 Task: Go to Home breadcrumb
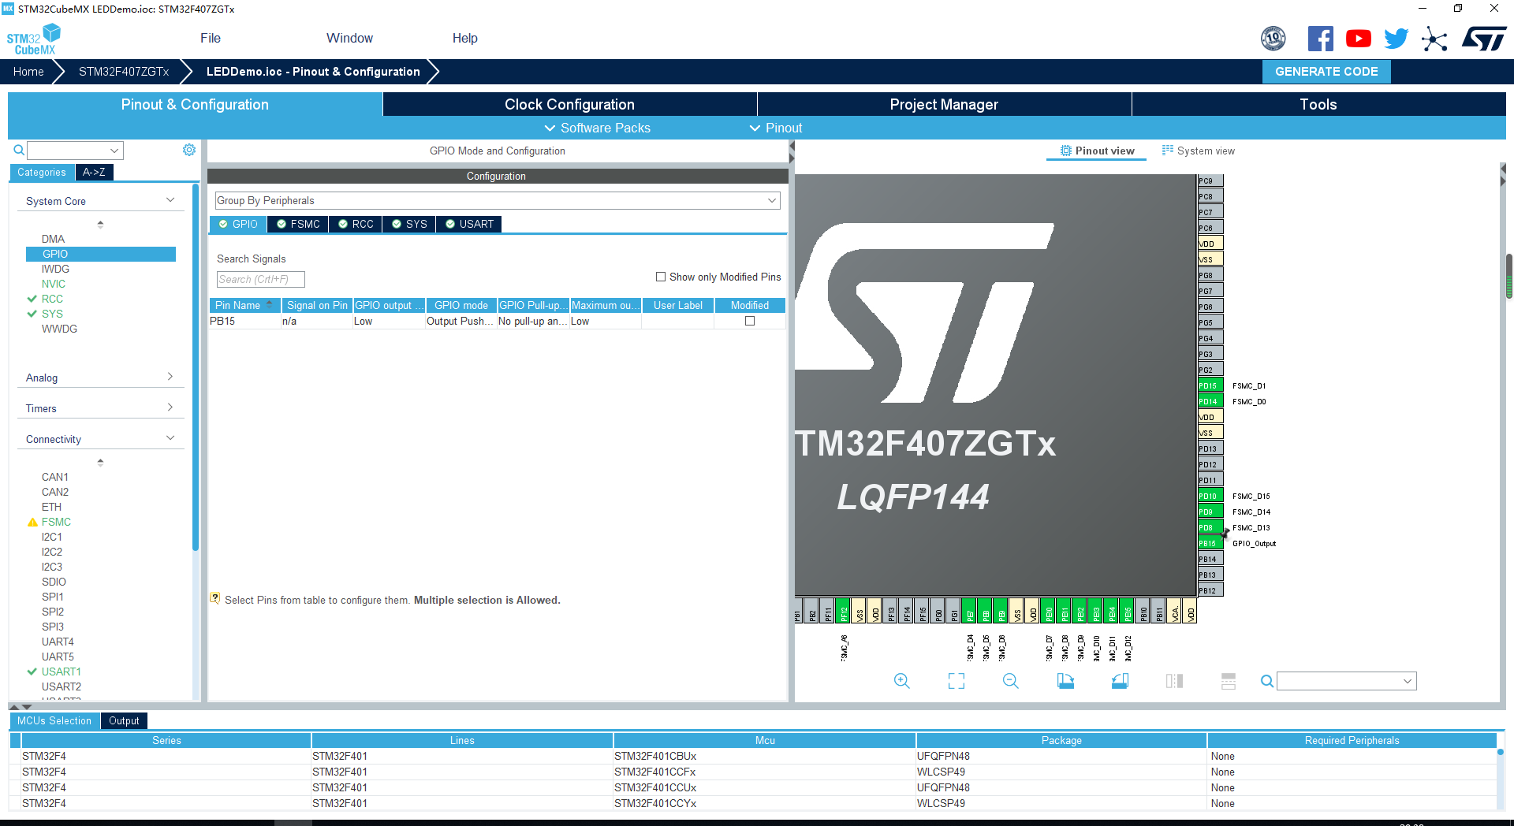(x=28, y=72)
